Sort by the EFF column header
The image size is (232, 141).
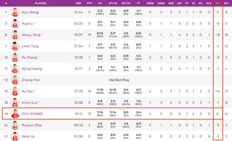click(226, 3)
